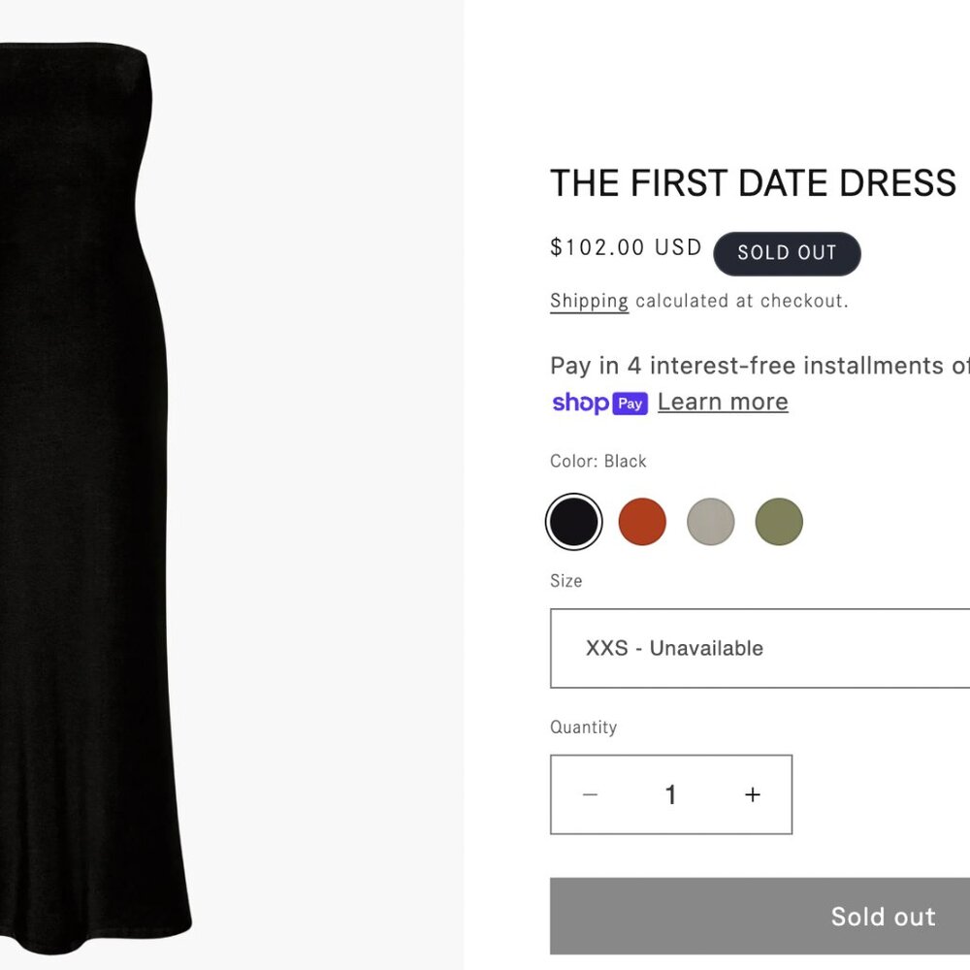Click the Quantity label
Viewport: 970px width, 970px height.
(x=583, y=726)
